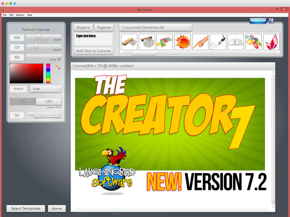Screen dimensions: 290x217
Task: Select the orange sun element thumbnail
Action: 182,42
